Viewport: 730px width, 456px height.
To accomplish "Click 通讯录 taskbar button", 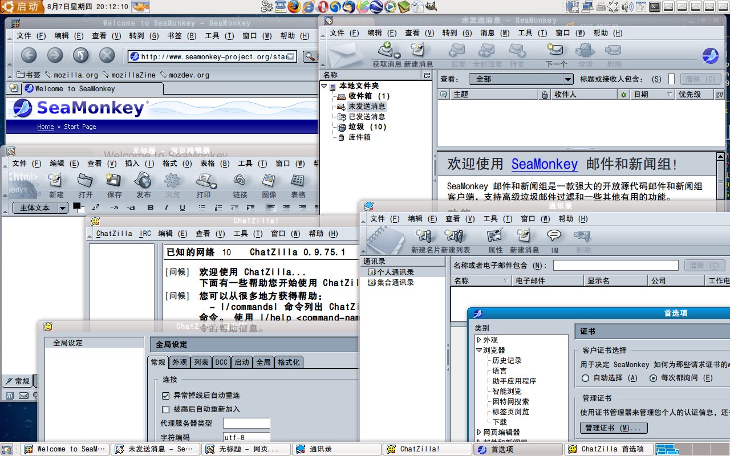I will pos(337,449).
